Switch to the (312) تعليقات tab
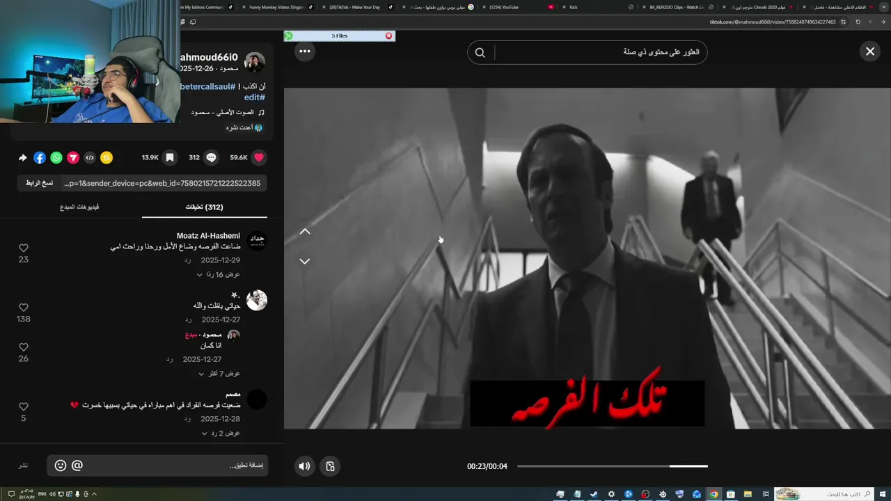891x501 pixels. (x=204, y=207)
